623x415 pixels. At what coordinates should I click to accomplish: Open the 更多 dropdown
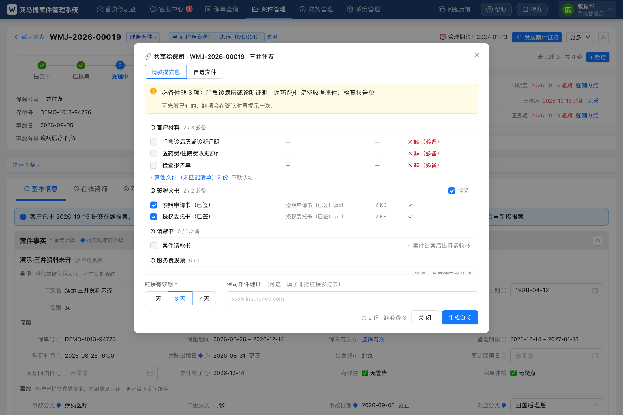(580, 37)
